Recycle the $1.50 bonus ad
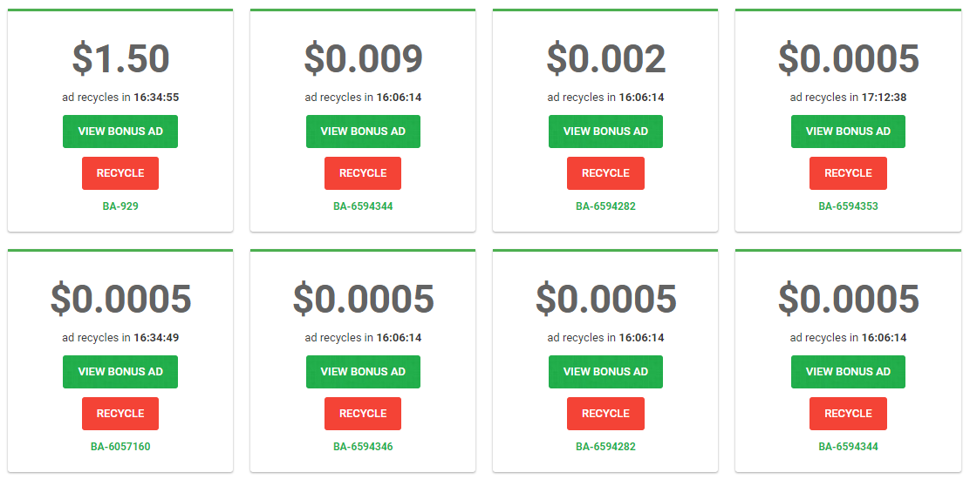Screen dimensions: 970x479 [120, 172]
